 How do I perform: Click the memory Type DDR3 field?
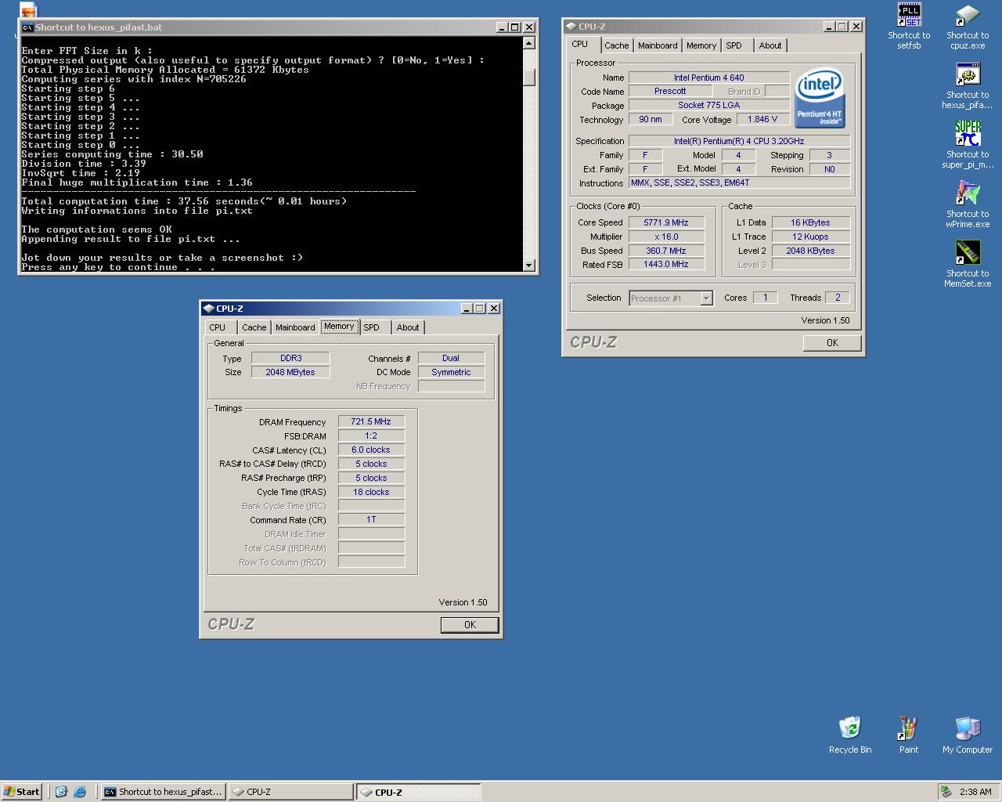tap(290, 358)
